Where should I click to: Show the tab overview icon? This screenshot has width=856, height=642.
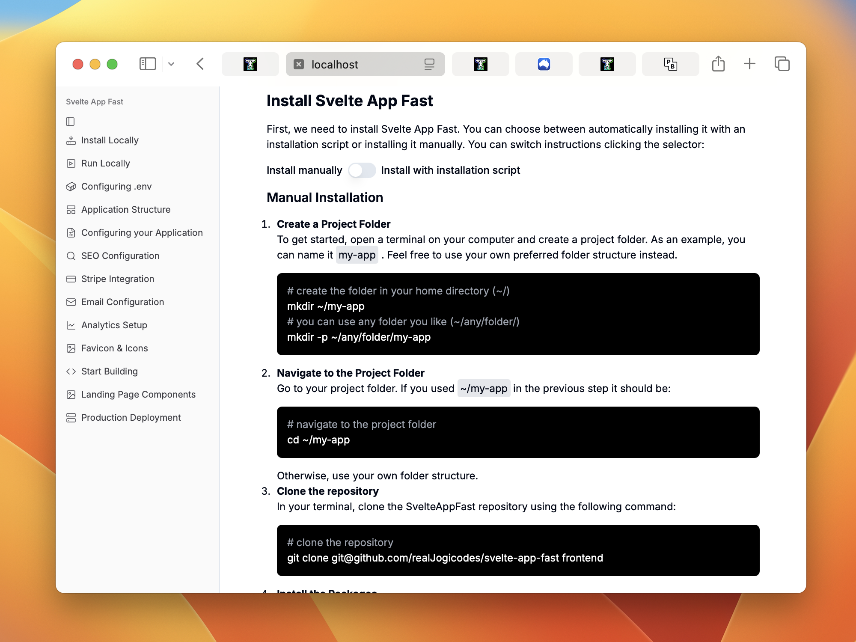[x=782, y=64]
